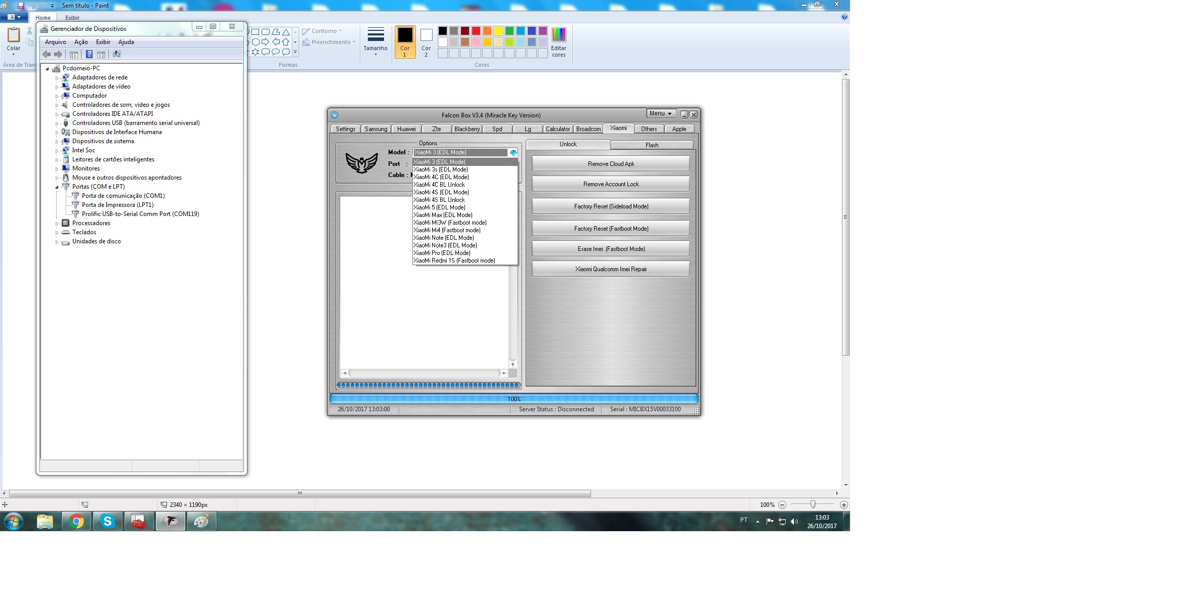Click the Save icon in Paint title bar
The width and height of the screenshot is (1184, 602).
pyautogui.click(x=21, y=6)
